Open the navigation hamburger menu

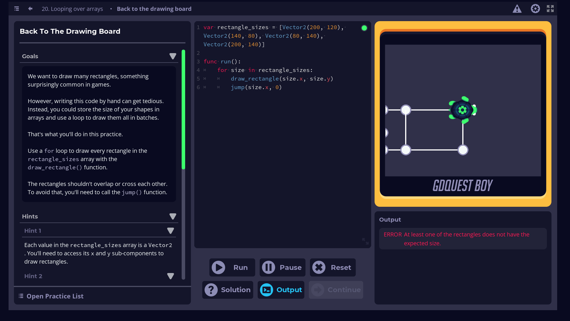pos(16,9)
